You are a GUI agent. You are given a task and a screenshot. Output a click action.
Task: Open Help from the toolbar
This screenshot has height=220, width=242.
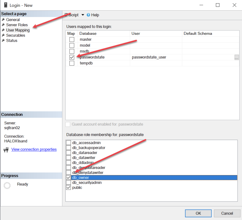(93, 15)
